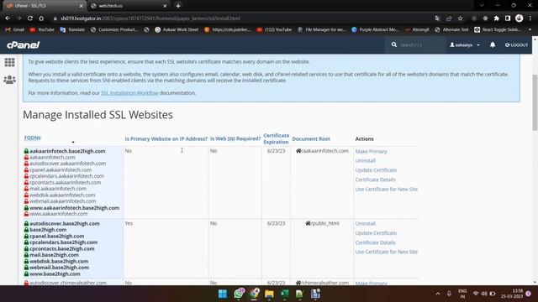Screen dimensions: 538x302
Task: Select webmail.base2high.com domain text
Action: (59, 268)
